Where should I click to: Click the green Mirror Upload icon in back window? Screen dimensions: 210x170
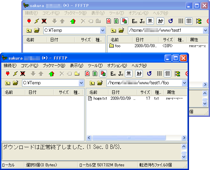(73, 21)
